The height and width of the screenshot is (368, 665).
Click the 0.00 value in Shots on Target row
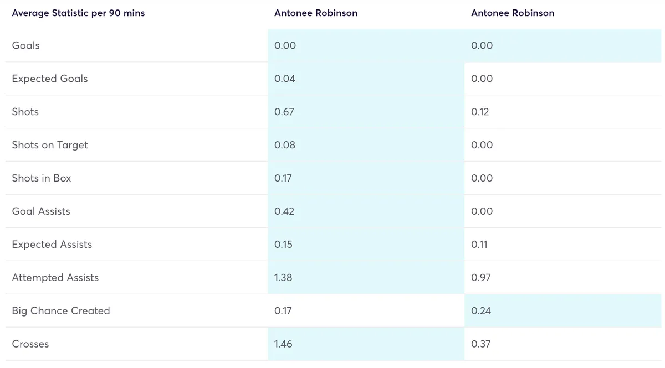click(x=482, y=145)
